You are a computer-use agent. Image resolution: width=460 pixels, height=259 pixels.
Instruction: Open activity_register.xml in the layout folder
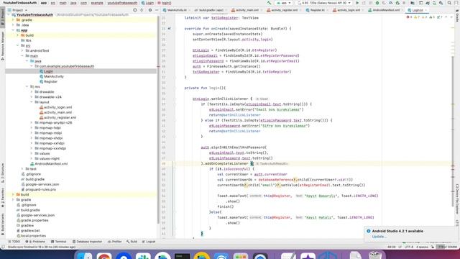[60, 117]
